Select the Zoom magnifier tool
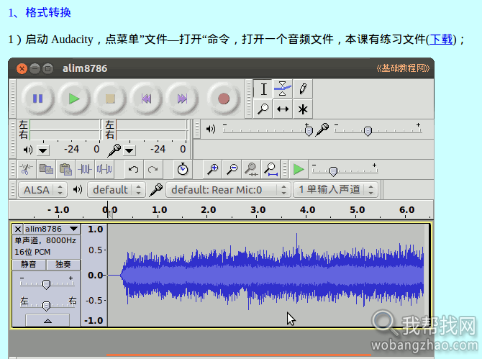Screen dimensions: 482x359 [x=263, y=109]
